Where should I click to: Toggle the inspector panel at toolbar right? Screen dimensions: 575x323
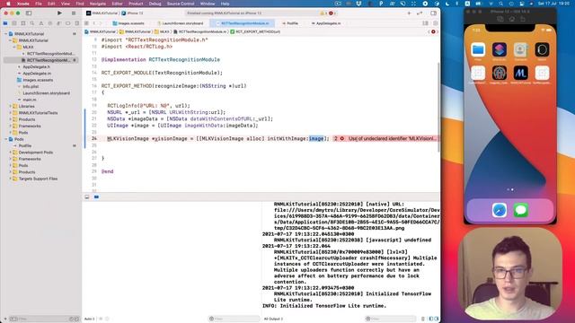click(433, 13)
